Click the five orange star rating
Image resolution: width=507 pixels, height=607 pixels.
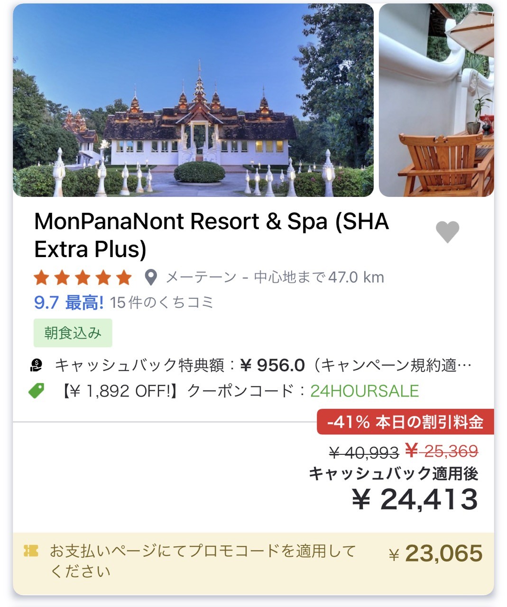(83, 277)
